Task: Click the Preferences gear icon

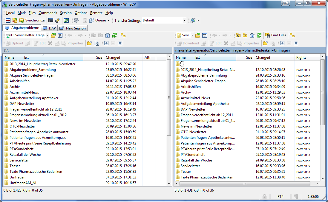Action: click(76, 20)
